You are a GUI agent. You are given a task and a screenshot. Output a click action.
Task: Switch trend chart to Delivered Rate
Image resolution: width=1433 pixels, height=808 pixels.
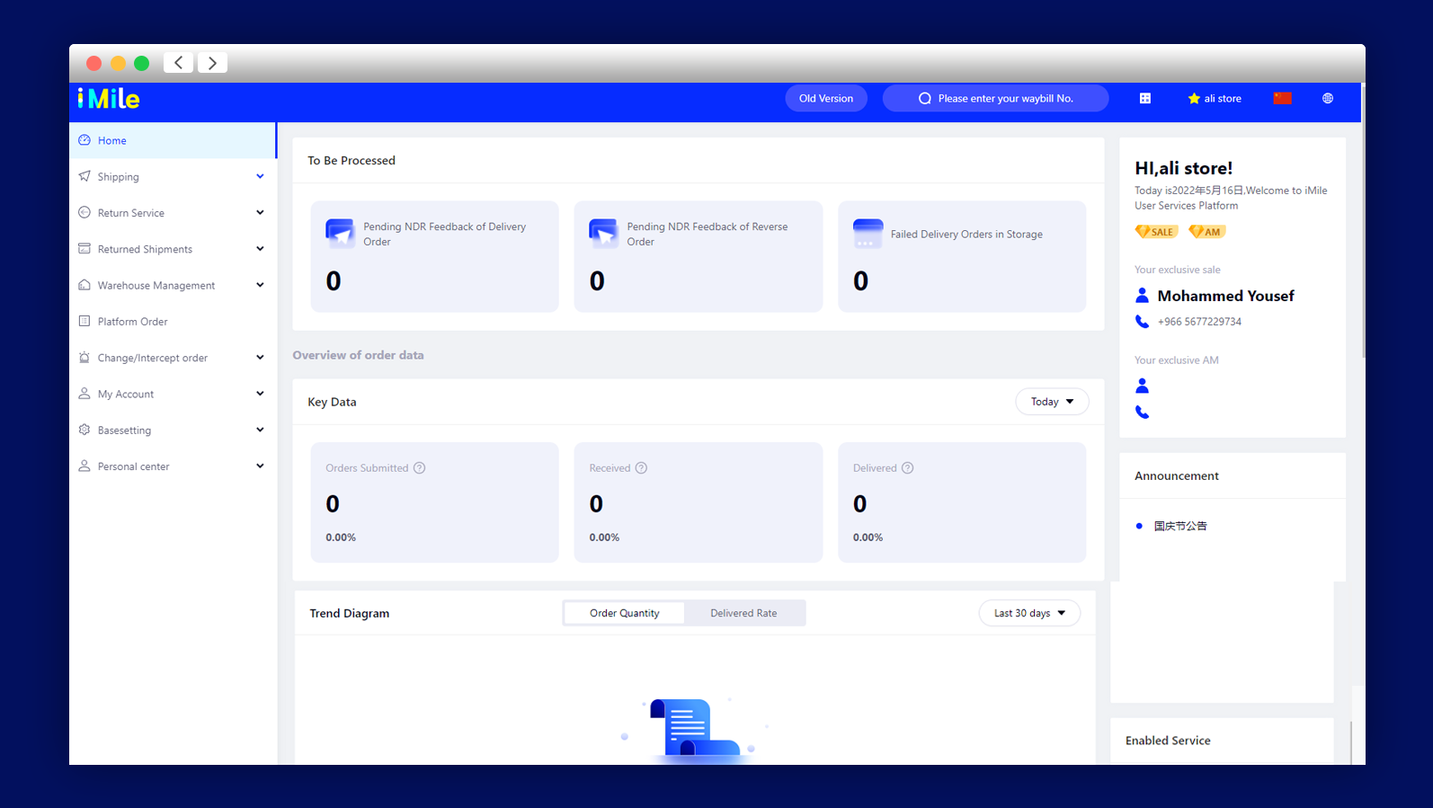[743, 613]
